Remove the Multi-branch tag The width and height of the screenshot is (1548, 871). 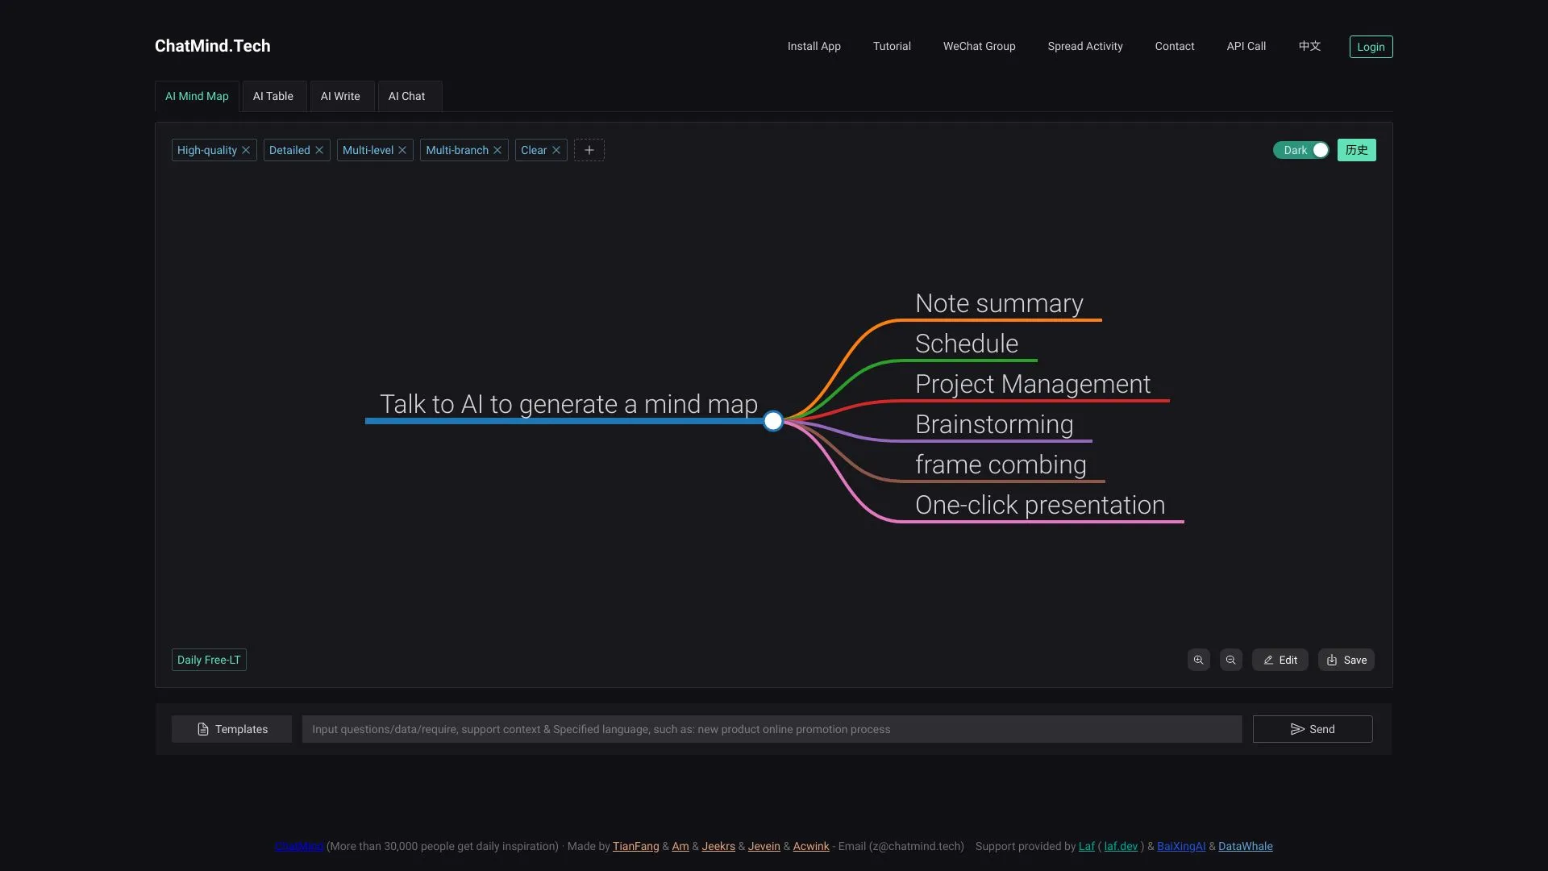[497, 150]
